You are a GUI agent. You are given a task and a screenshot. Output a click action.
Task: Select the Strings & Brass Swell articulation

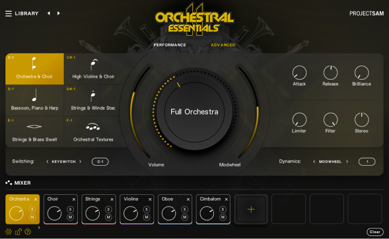tap(35, 131)
